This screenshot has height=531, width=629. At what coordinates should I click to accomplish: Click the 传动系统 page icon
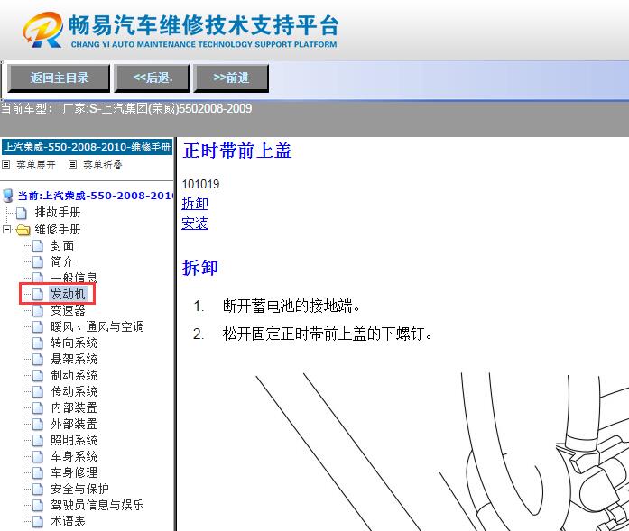click(37, 392)
